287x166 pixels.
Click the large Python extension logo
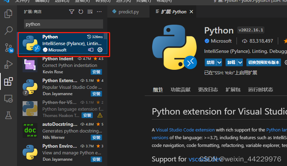click(x=174, y=47)
